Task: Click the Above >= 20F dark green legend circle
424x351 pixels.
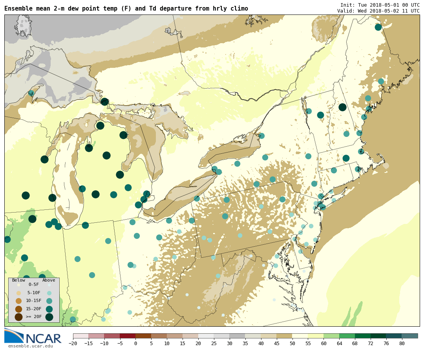Action: [49, 317]
